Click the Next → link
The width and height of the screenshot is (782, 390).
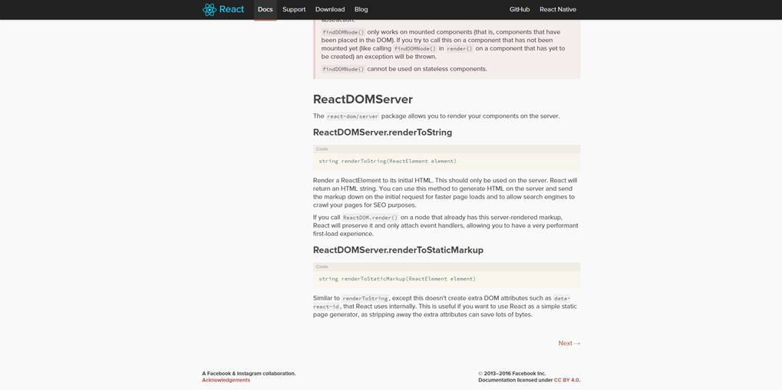click(569, 343)
